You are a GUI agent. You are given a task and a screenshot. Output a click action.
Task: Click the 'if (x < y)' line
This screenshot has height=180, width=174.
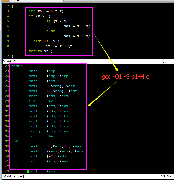pos(57,21)
